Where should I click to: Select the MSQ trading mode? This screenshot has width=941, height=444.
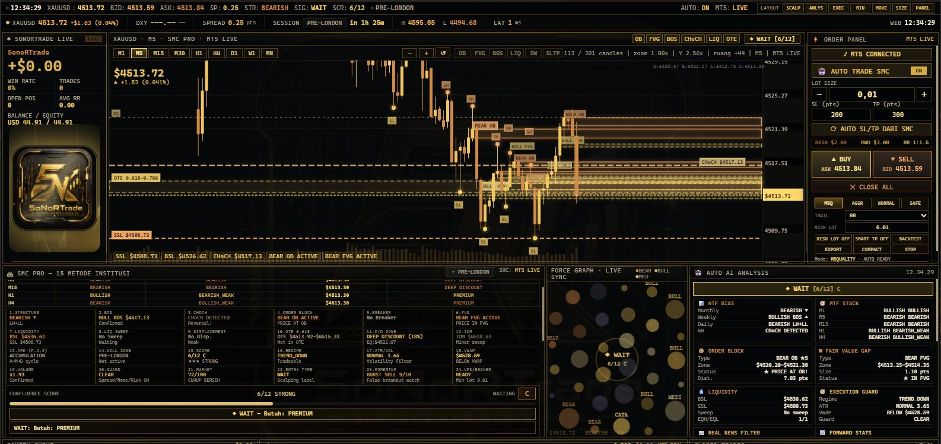pyautogui.click(x=828, y=203)
